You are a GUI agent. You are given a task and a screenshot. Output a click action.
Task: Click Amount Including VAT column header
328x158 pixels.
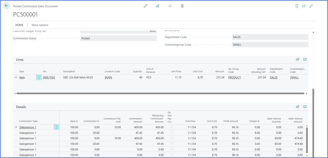click(258, 70)
